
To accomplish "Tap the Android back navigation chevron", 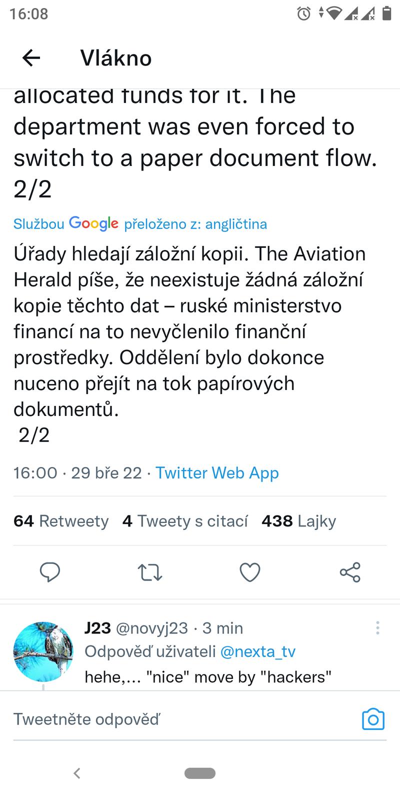I will [77, 773].
